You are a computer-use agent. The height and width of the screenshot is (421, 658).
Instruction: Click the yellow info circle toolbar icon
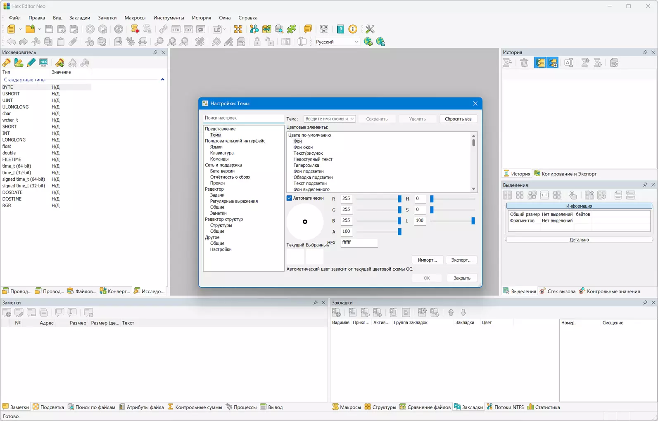coord(353,29)
